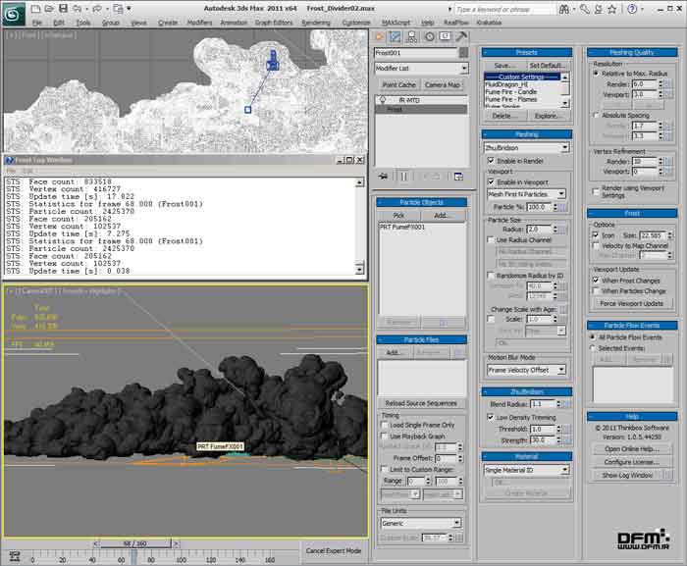Click the Frost Log Window vertical scrollbar
The image size is (687, 566).
pos(360,226)
